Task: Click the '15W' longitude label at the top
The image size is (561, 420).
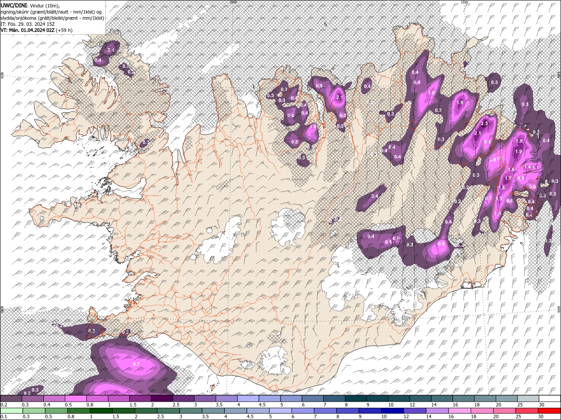Action: [x=464, y=2]
